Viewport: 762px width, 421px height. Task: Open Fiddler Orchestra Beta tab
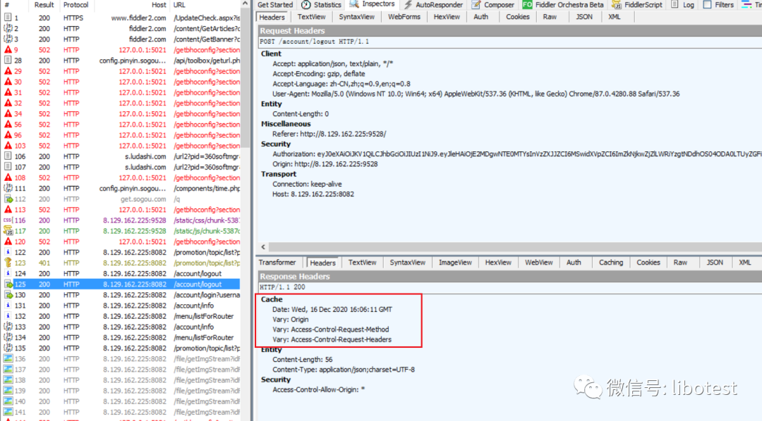coord(563,5)
